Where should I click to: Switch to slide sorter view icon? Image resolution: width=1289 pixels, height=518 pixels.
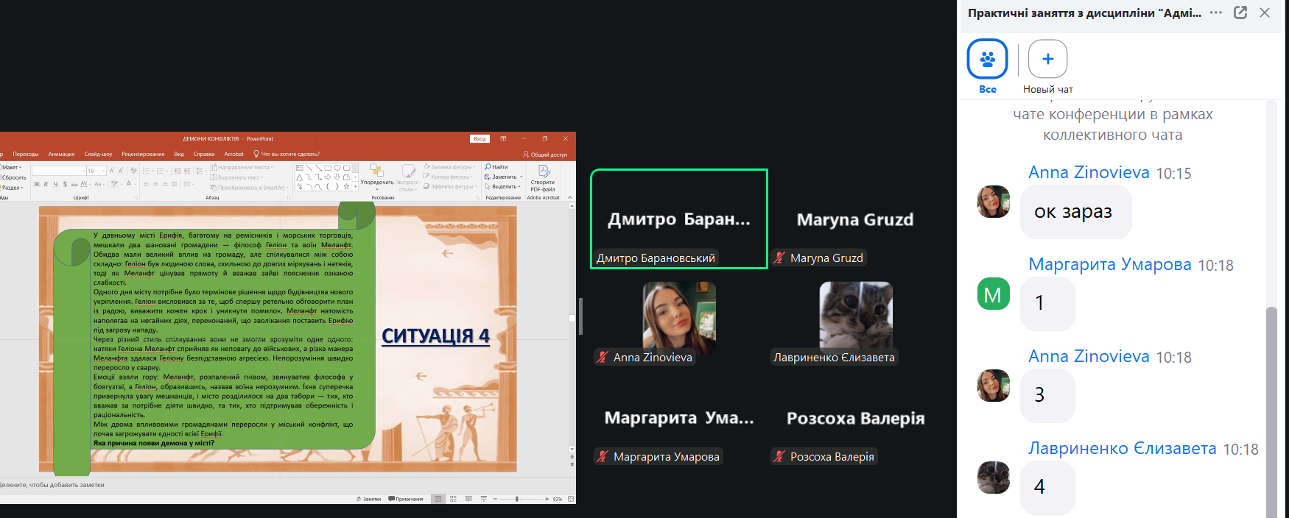click(x=453, y=499)
